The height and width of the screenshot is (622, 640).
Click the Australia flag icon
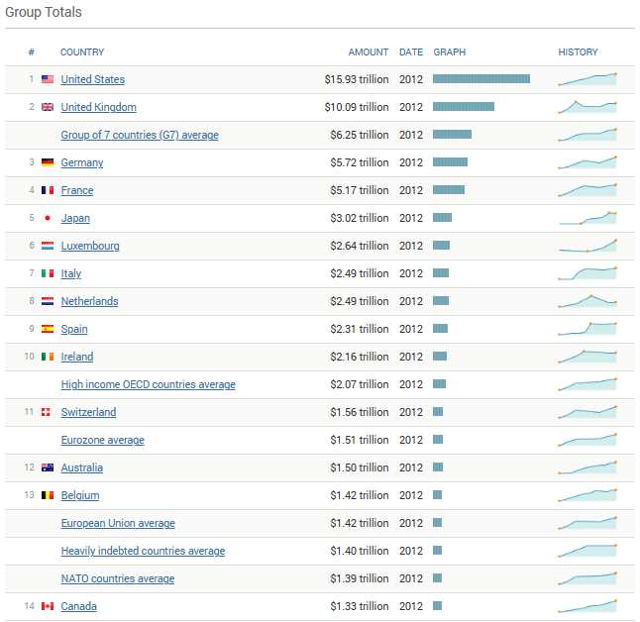pyautogui.click(x=48, y=467)
